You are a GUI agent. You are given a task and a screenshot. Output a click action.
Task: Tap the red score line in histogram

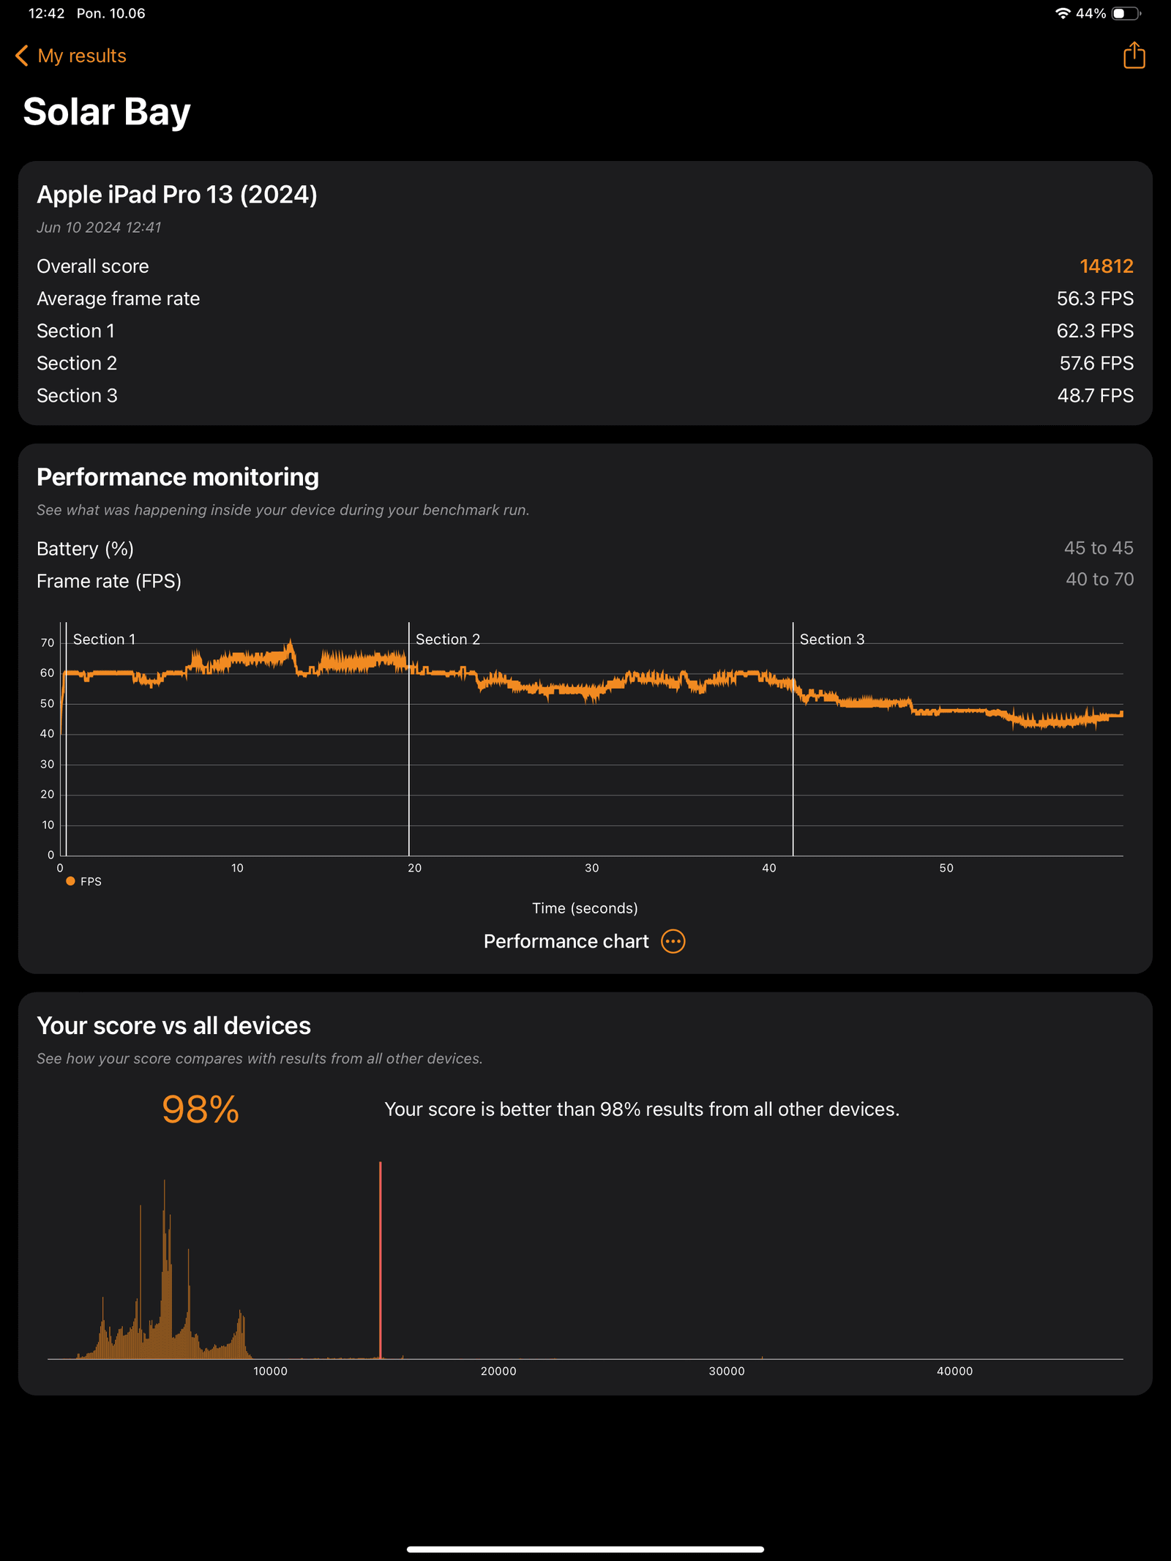click(x=380, y=1259)
